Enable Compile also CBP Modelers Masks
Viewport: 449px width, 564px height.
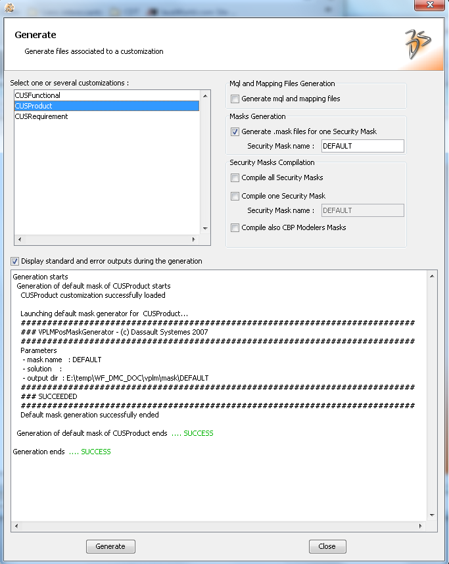[235, 227]
